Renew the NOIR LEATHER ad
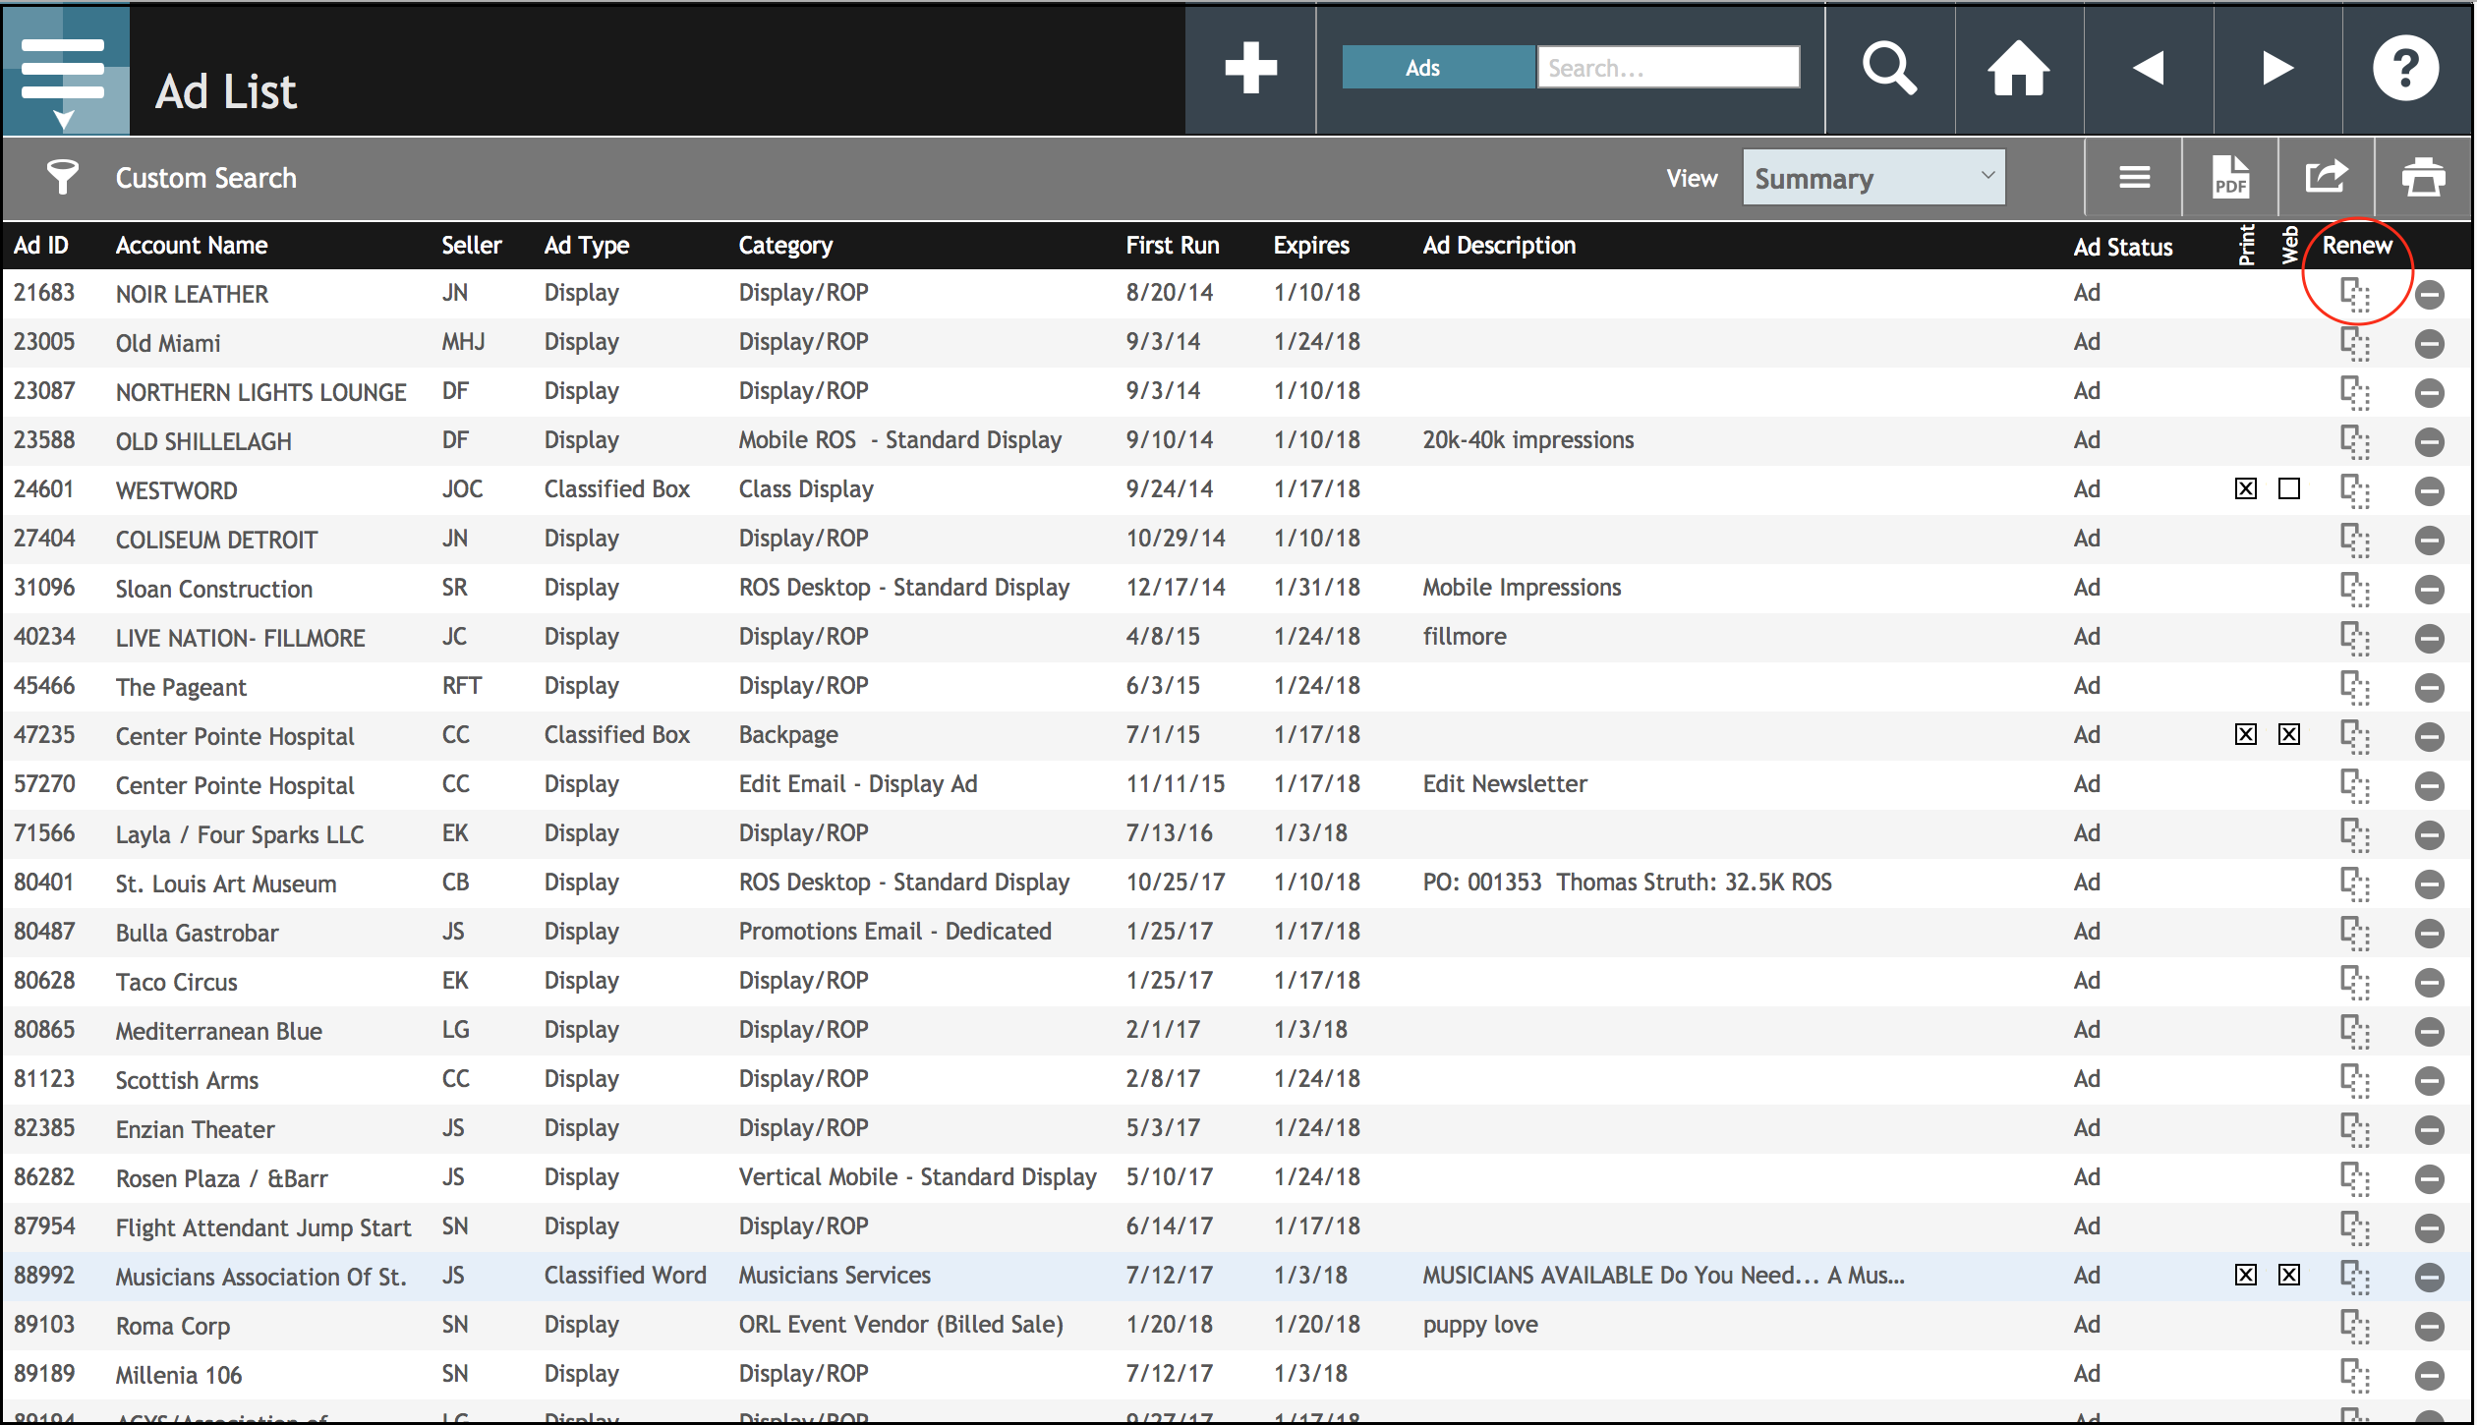2477x1425 pixels. (2355, 294)
